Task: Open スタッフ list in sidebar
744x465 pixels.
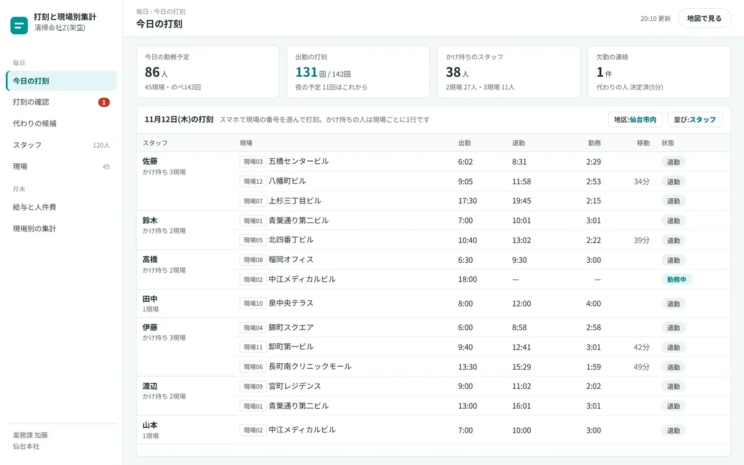Action: click(x=61, y=145)
